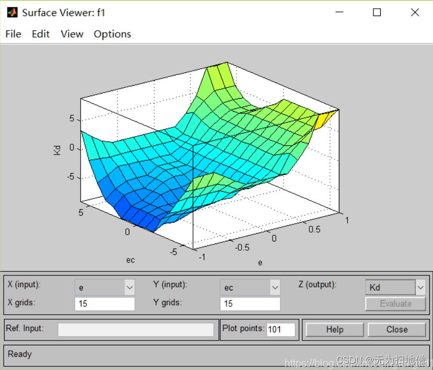Click the Ref. Input text field
Image resolution: width=433 pixels, height=370 pixels.
pos(136,330)
